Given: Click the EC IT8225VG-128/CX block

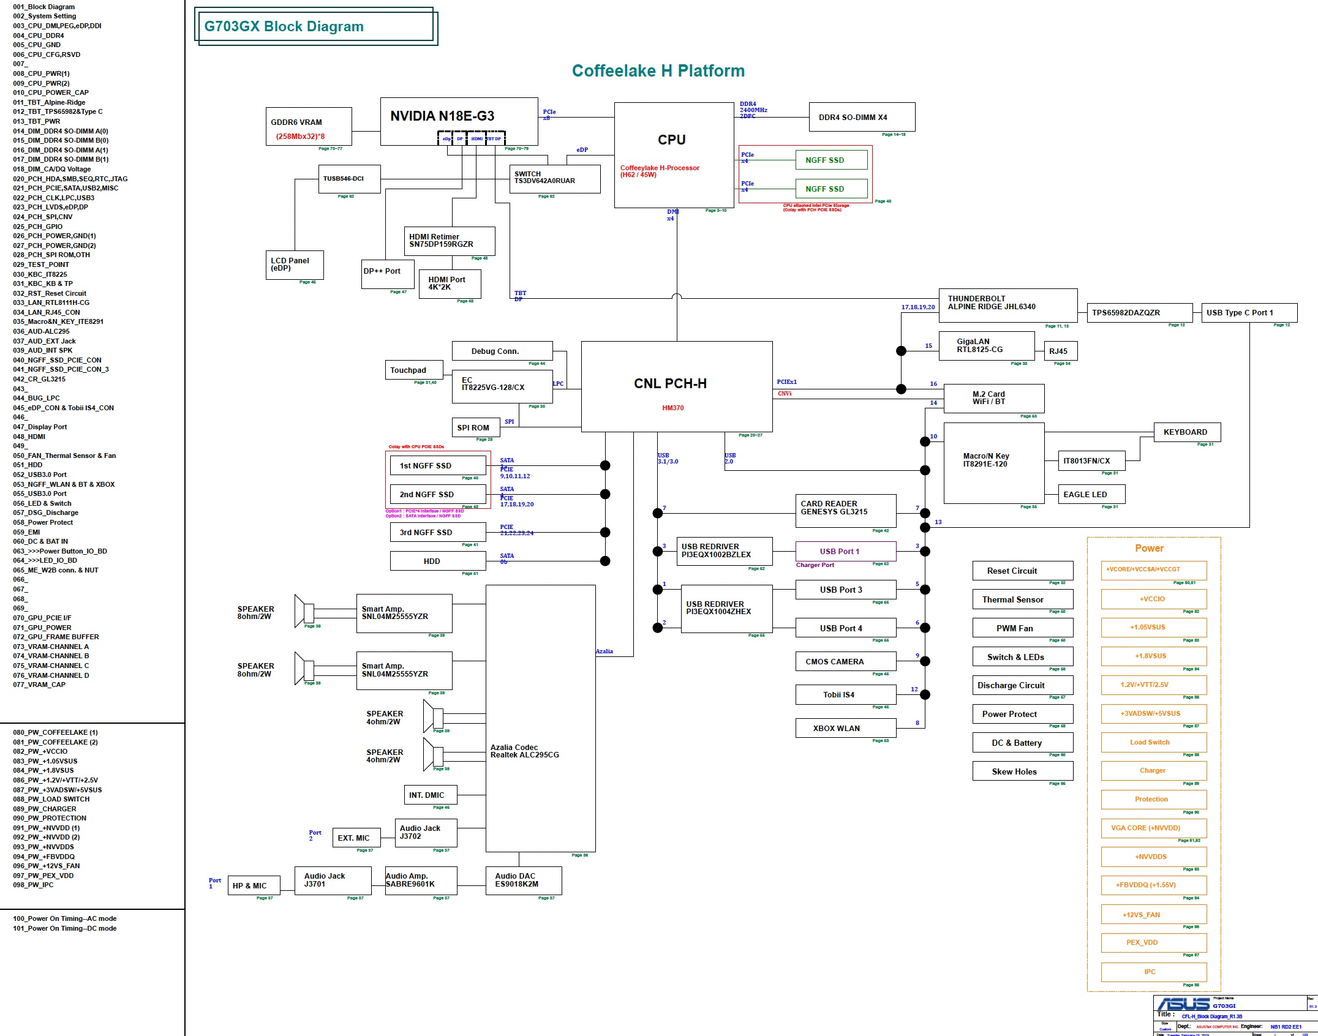Looking at the screenshot, I should click(502, 386).
